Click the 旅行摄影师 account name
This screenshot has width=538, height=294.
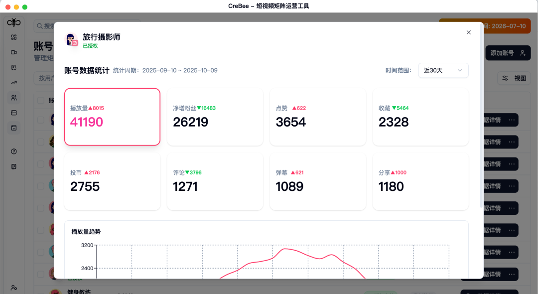(x=102, y=37)
